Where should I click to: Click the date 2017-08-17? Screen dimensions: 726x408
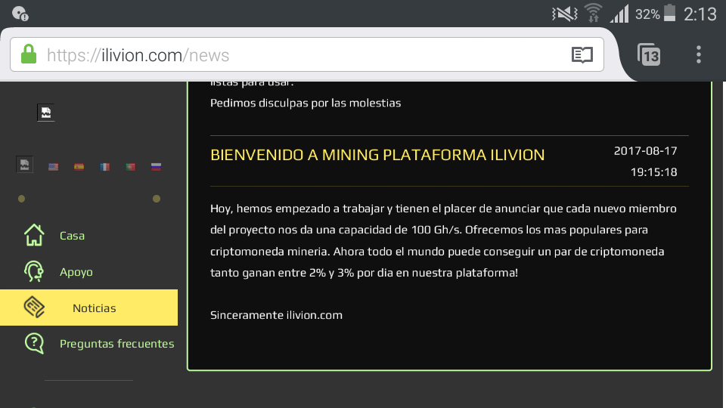tap(645, 151)
